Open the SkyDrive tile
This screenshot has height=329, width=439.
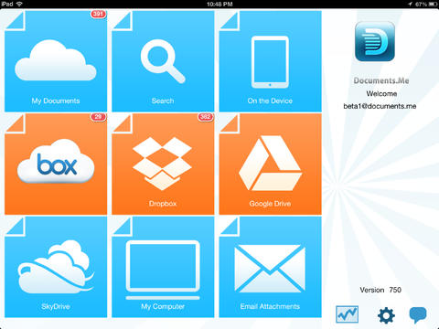tap(56, 267)
